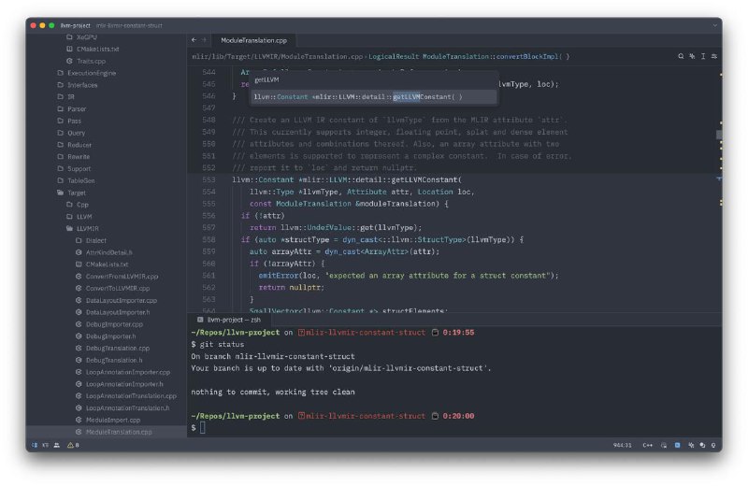Viewport: 748px width, 486px height.
Task: Go forward with the right arrow
Action: tap(204, 40)
